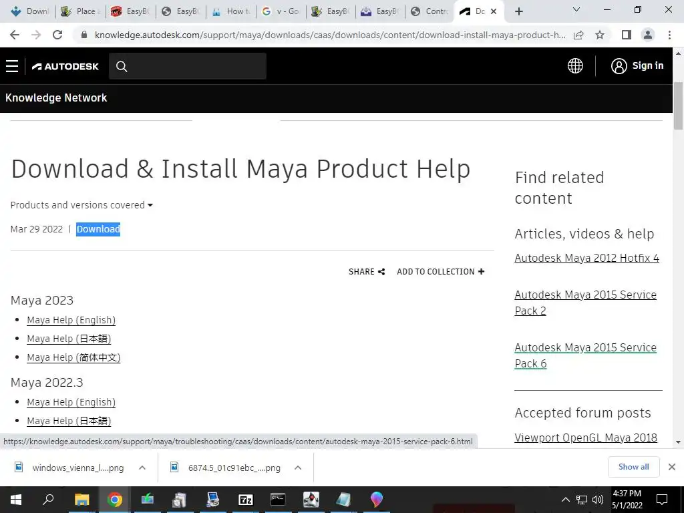
Task: Share this page from address bar
Action: tap(578, 35)
